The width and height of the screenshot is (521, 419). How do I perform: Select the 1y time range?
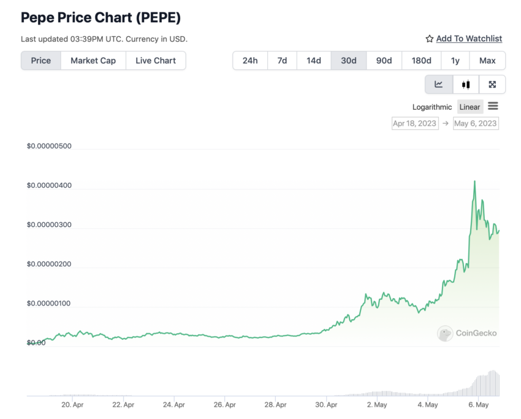[x=455, y=61]
